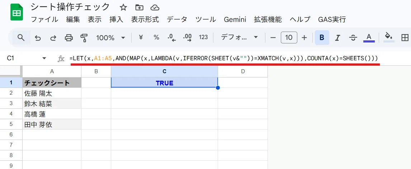Open the menu search magnifier
The height and width of the screenshot is (169, 411).
[x=21, y=38]
